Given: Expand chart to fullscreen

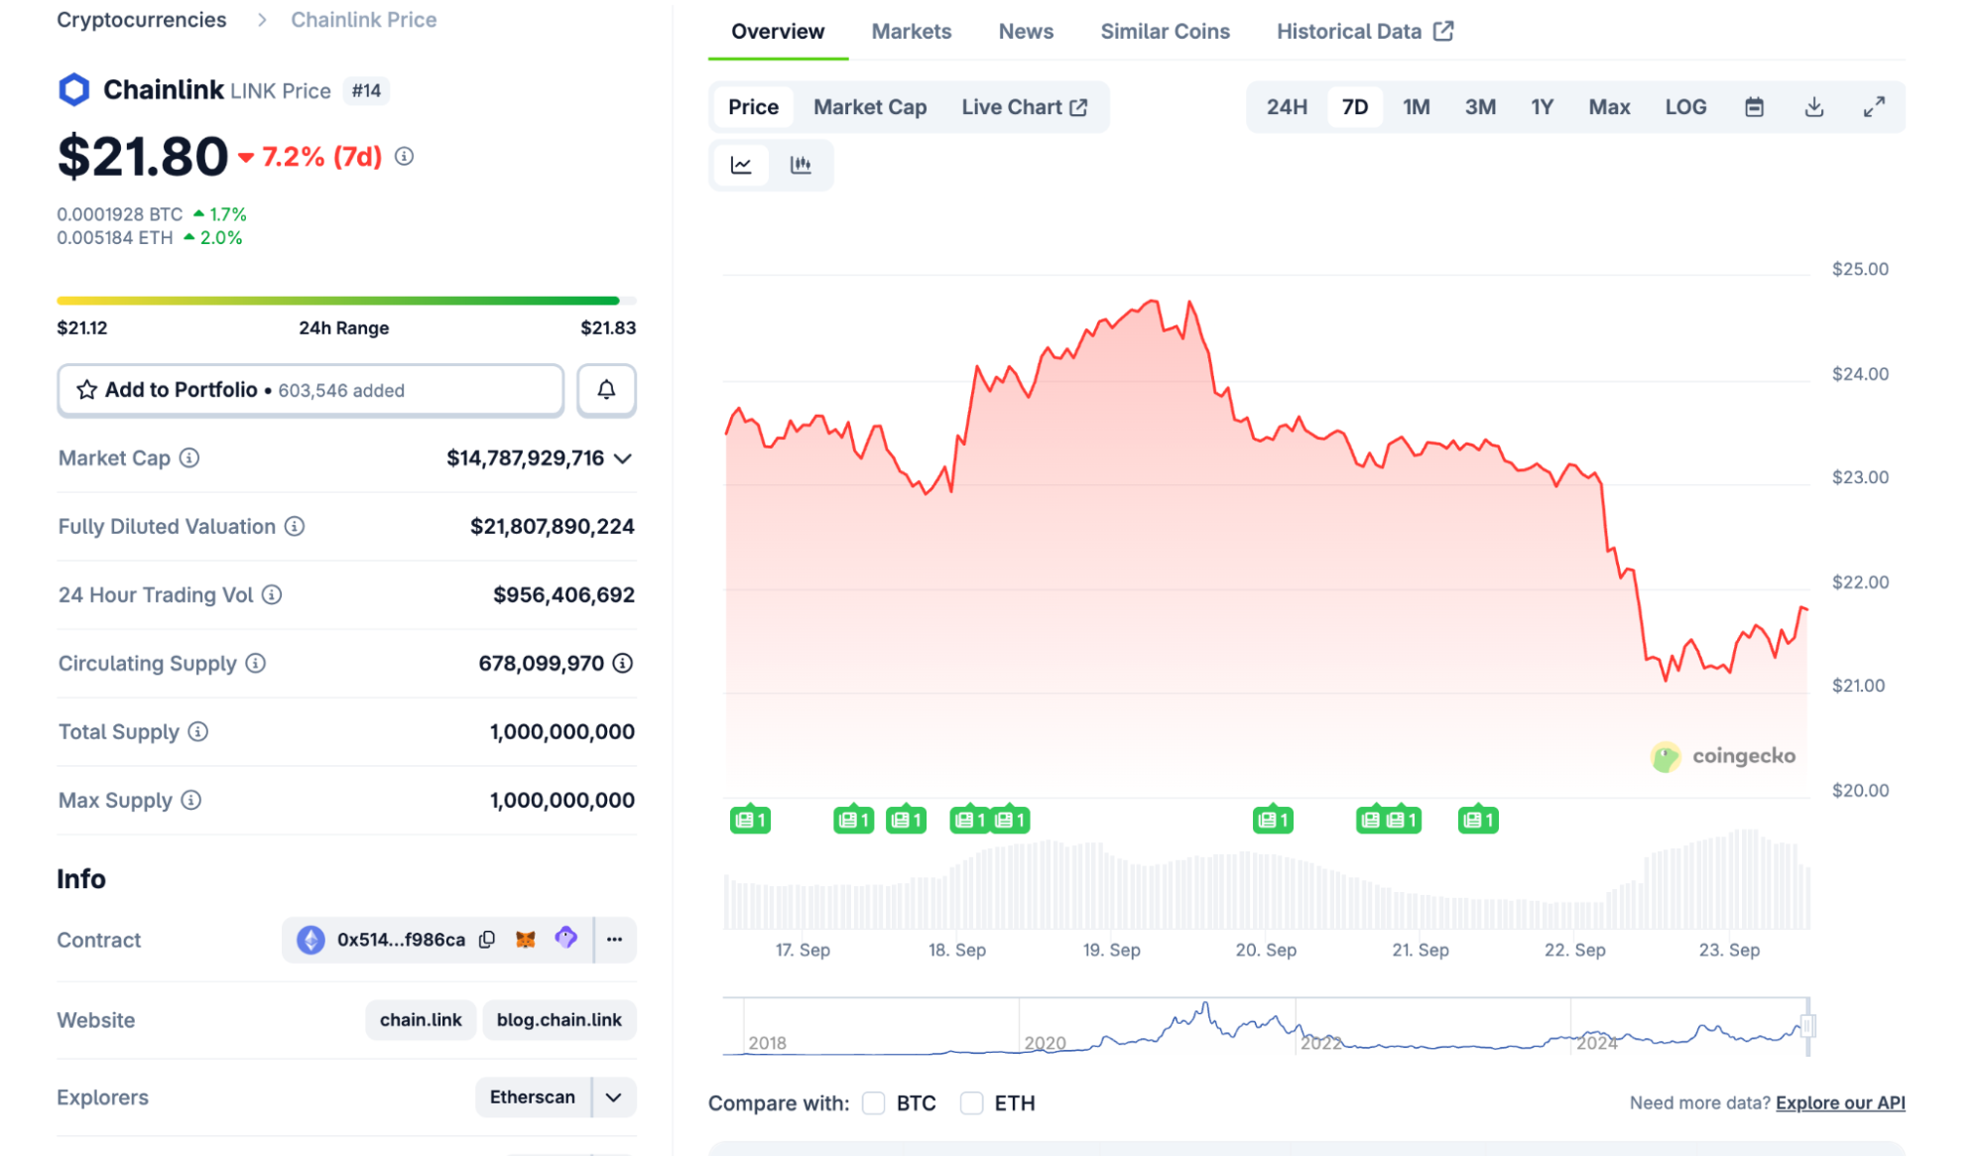Looking at the screenshot, I should coord(1873,107).
